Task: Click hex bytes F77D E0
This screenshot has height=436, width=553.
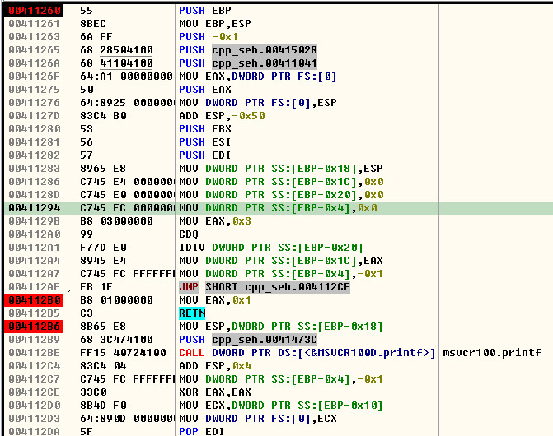Action: click(x=103, y=248)
